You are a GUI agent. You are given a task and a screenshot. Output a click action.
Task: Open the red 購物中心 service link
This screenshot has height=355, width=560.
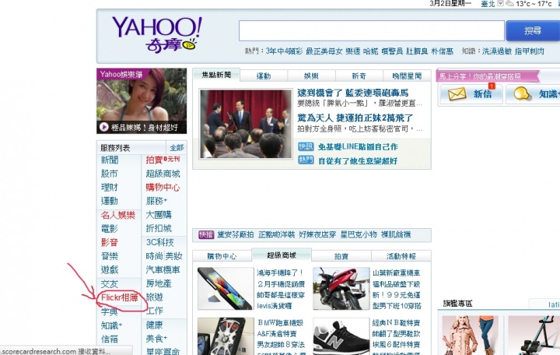click(x=163, y=187)
